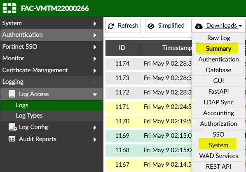246x172 pixels.
Task: Expand the Fortinet SSO menu arrow
Action: [x=95, y=47]
